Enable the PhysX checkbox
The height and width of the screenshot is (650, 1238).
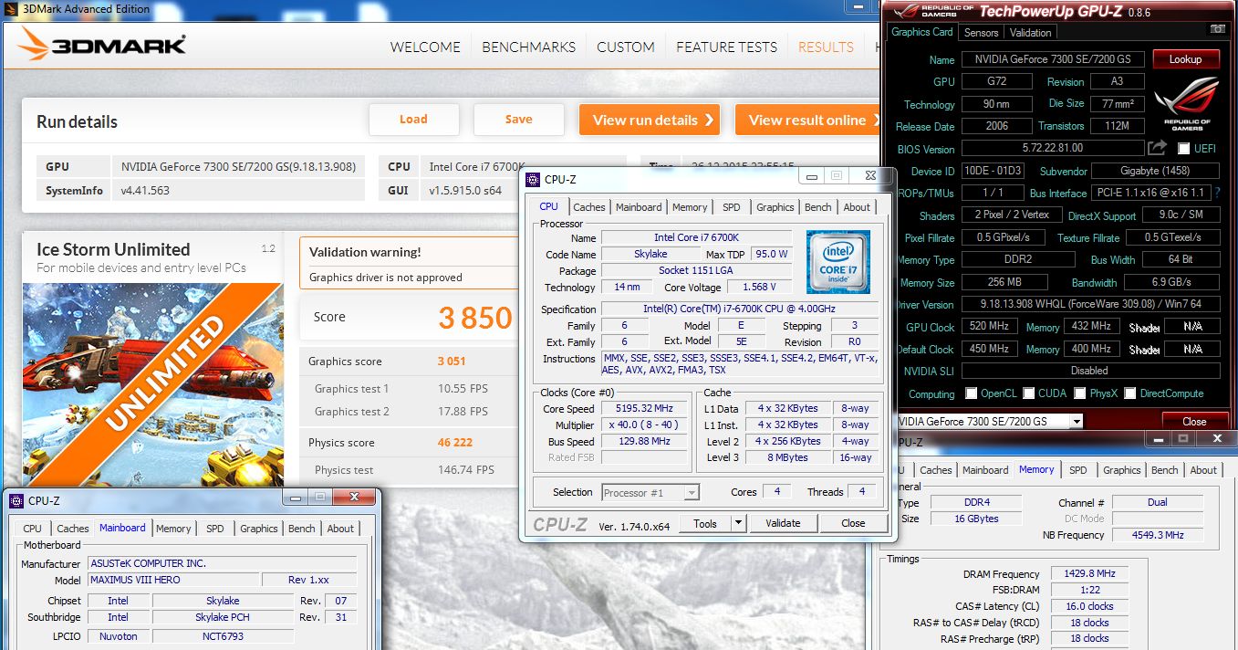pyautogui.click(x=1078, y=393)
